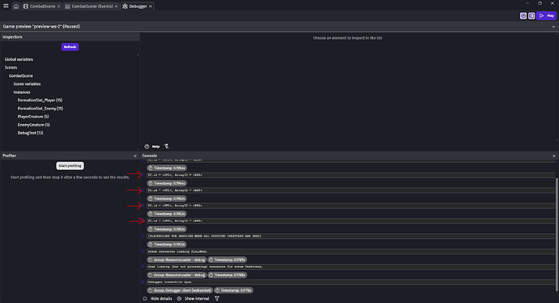The width and height of the screenshot is (559, 303).
Task: Select the Instances tree entry
Action: (x=22, y=92)
